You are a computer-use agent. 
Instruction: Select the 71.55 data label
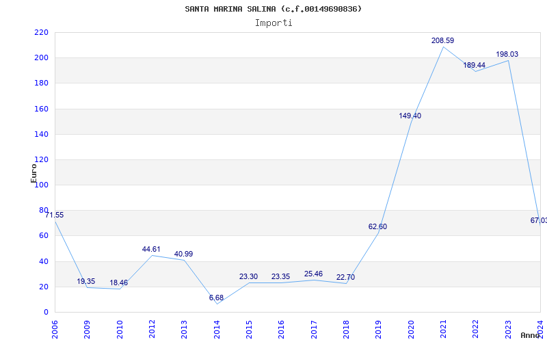[x=55, y=215]
